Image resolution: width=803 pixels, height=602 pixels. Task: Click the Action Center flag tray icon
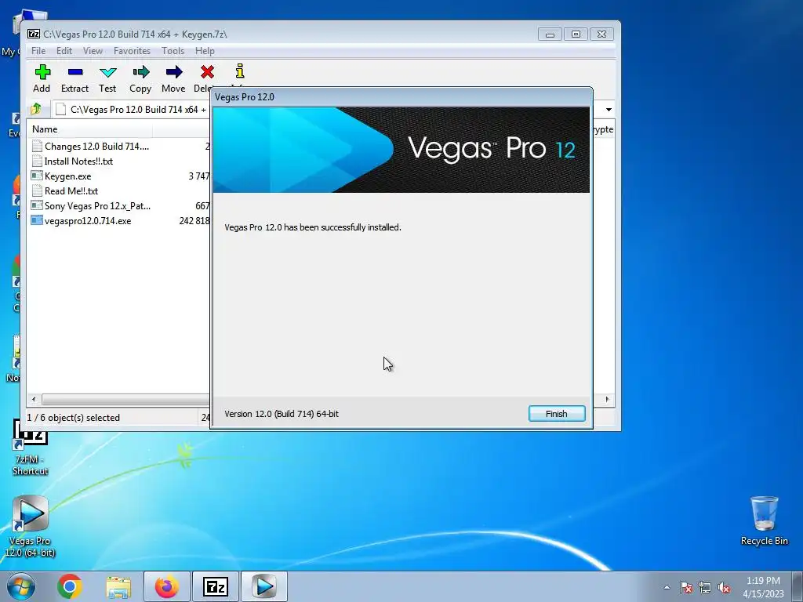click(686, 587)
